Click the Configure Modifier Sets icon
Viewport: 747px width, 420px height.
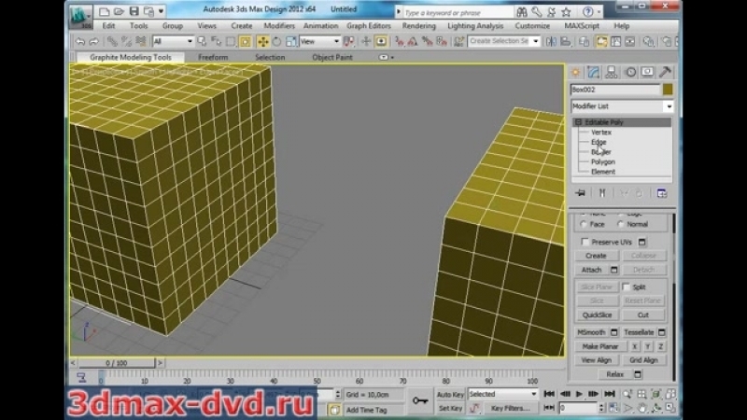pyautogui.click(x=662, y=192)
